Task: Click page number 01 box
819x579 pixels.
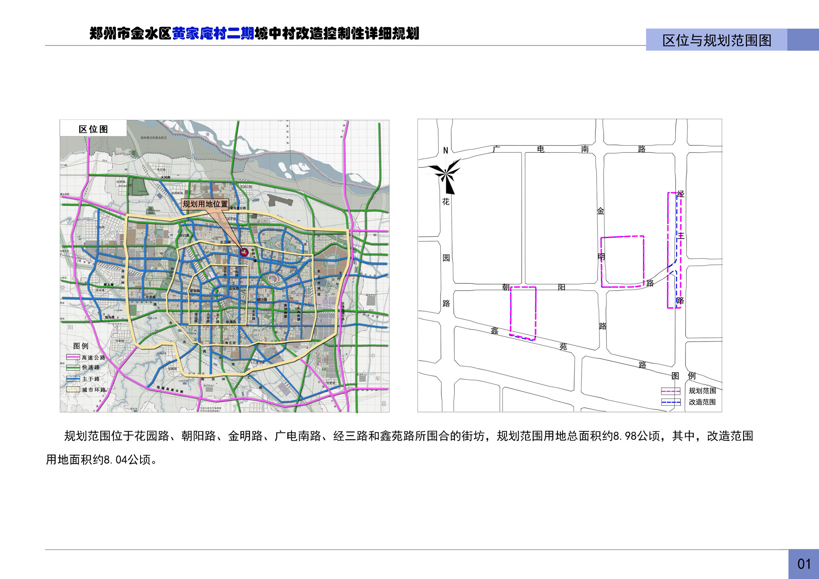Action: [x=803, y=564]
